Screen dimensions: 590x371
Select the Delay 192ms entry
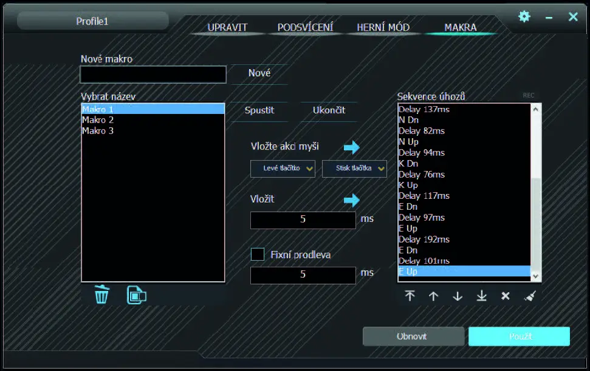pos(464,239)
